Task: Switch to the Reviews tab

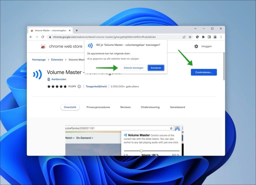Action: (125, 107)
